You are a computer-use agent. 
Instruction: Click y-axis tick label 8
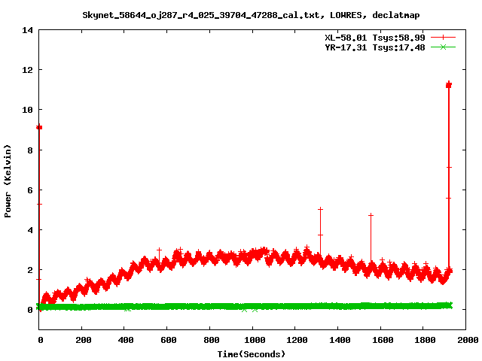30,150
